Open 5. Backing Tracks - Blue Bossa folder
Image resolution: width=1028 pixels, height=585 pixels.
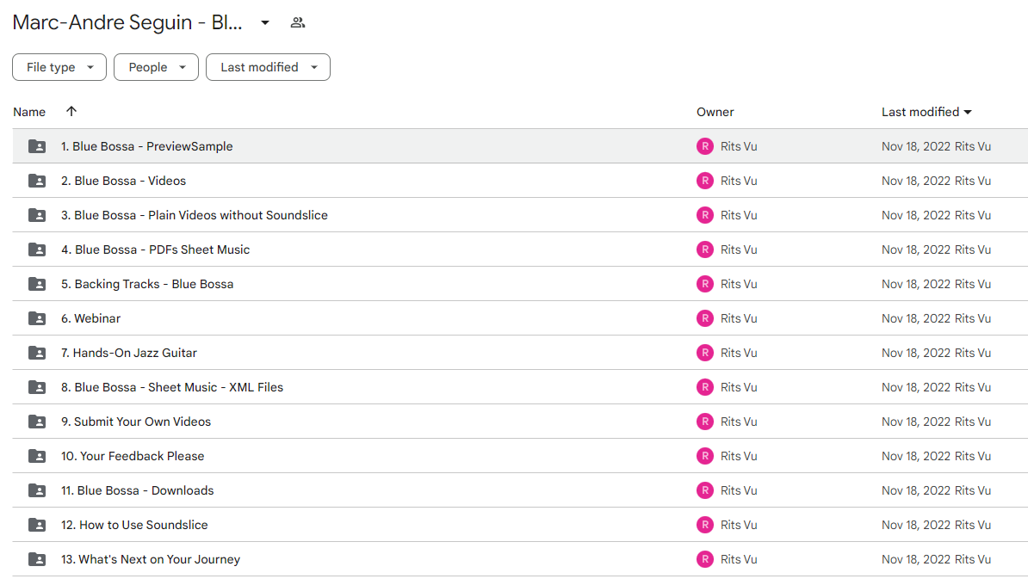147,284
